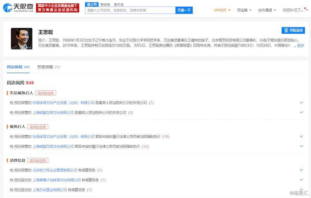Open the 百宝箱 dropdown menu
Screen dimensions: 311x198
pos(244,10)
